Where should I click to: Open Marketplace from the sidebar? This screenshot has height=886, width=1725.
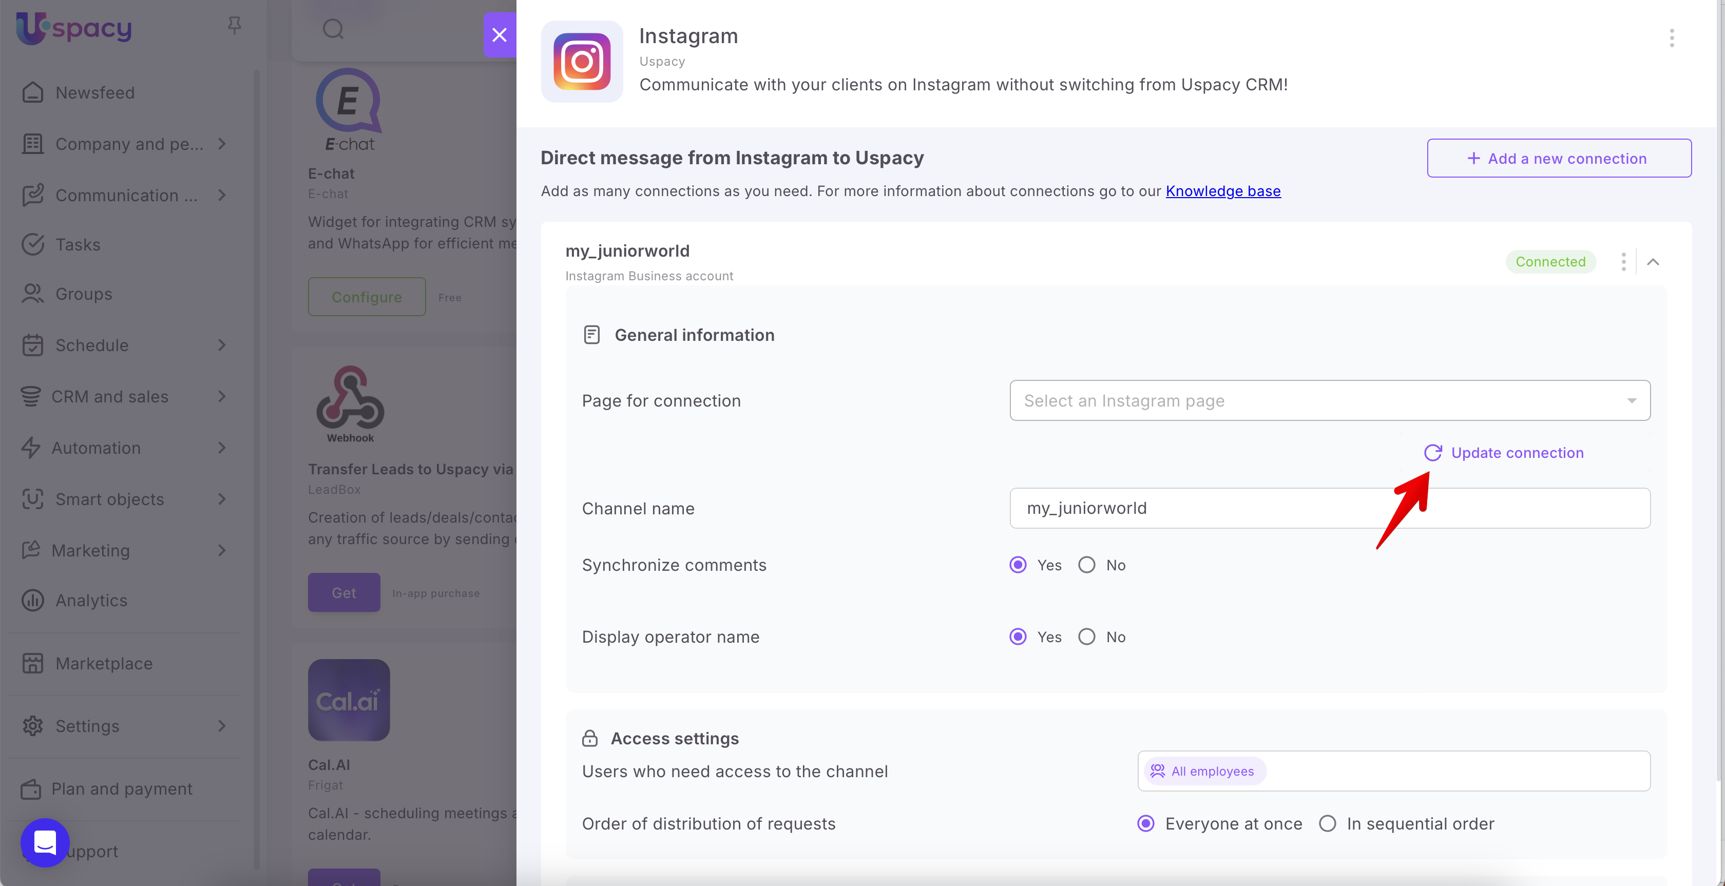[x=104, y=664]
